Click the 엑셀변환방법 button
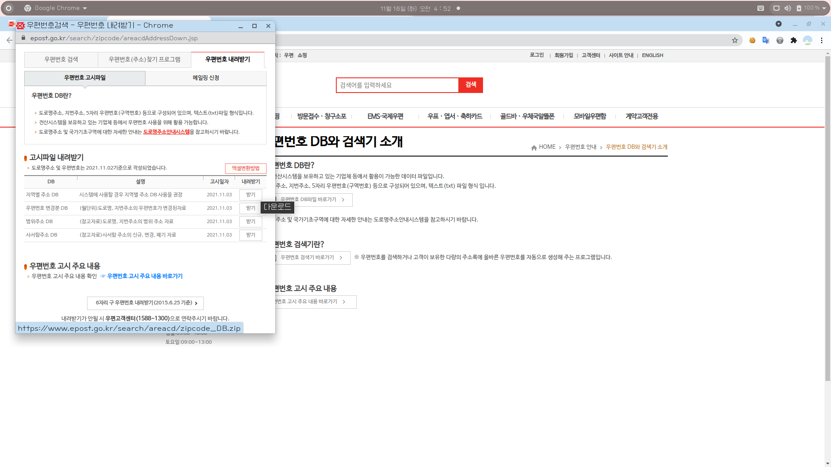The image size is (831, 467). pyautogui.click(x=245, y=168)
